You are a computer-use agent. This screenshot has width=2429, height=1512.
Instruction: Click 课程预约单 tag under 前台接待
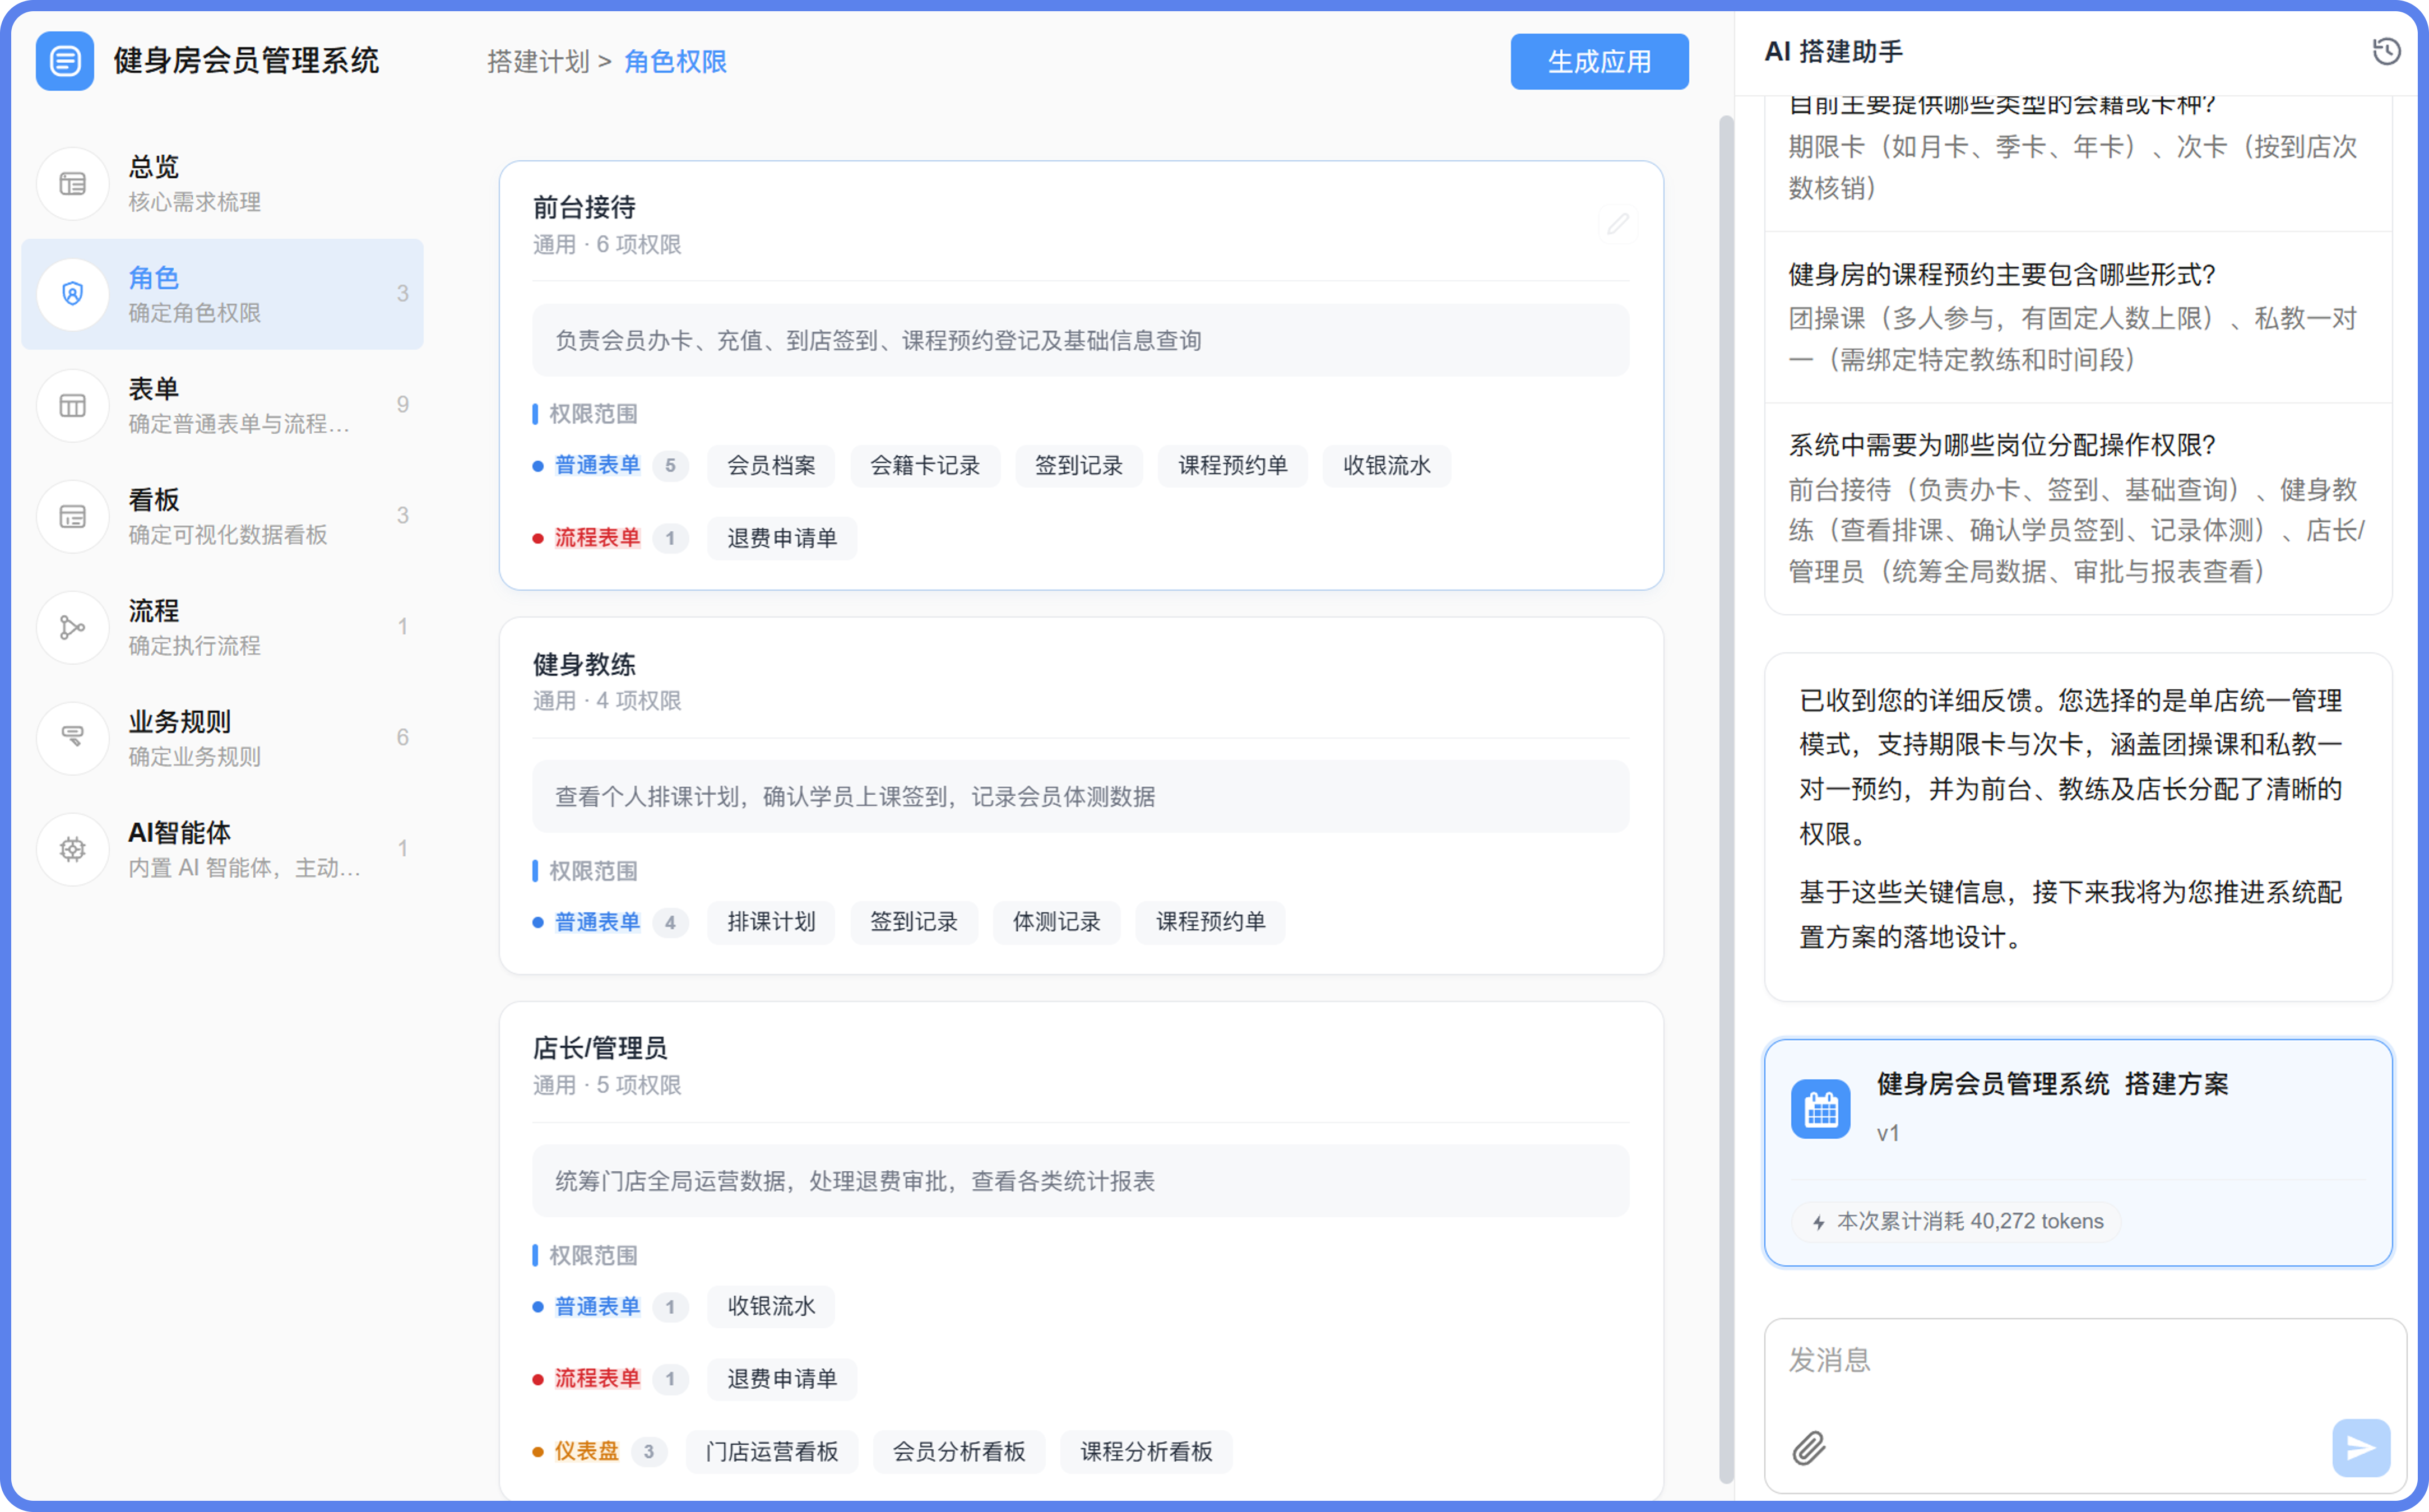point(1232,466)
